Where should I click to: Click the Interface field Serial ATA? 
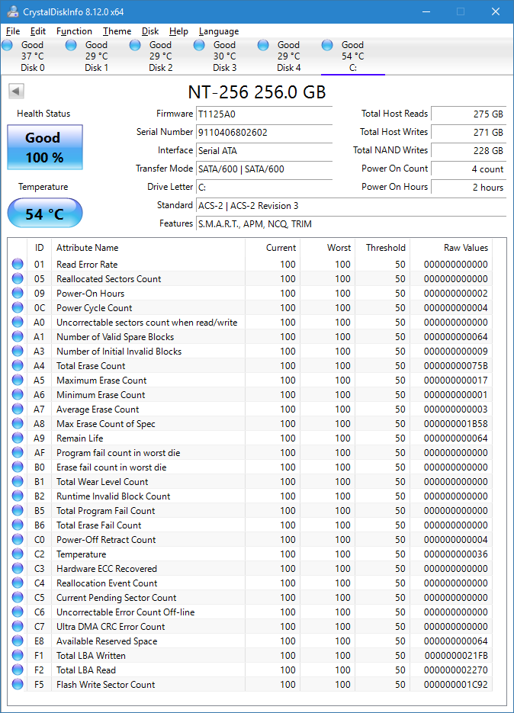265,150
